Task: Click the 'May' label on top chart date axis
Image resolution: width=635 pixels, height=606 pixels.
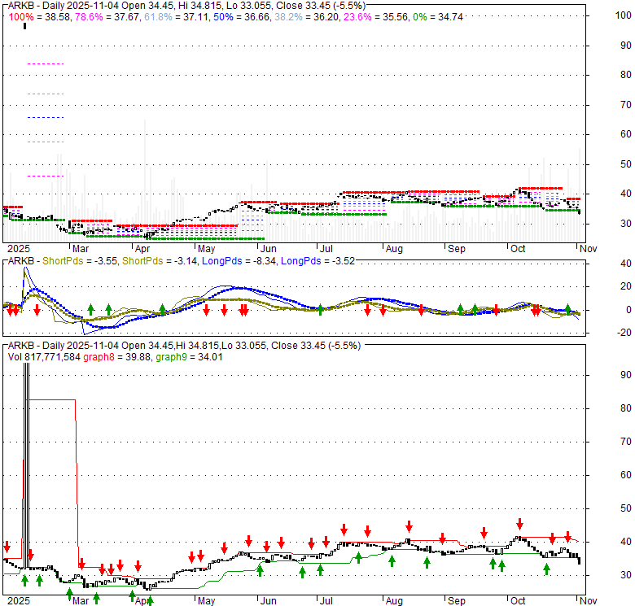Action: (206, 248)
